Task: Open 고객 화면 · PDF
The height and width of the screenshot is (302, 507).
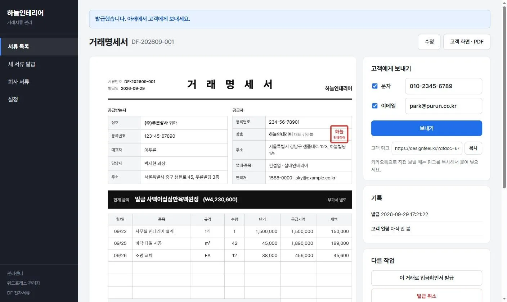Action: tap(467, 42)
